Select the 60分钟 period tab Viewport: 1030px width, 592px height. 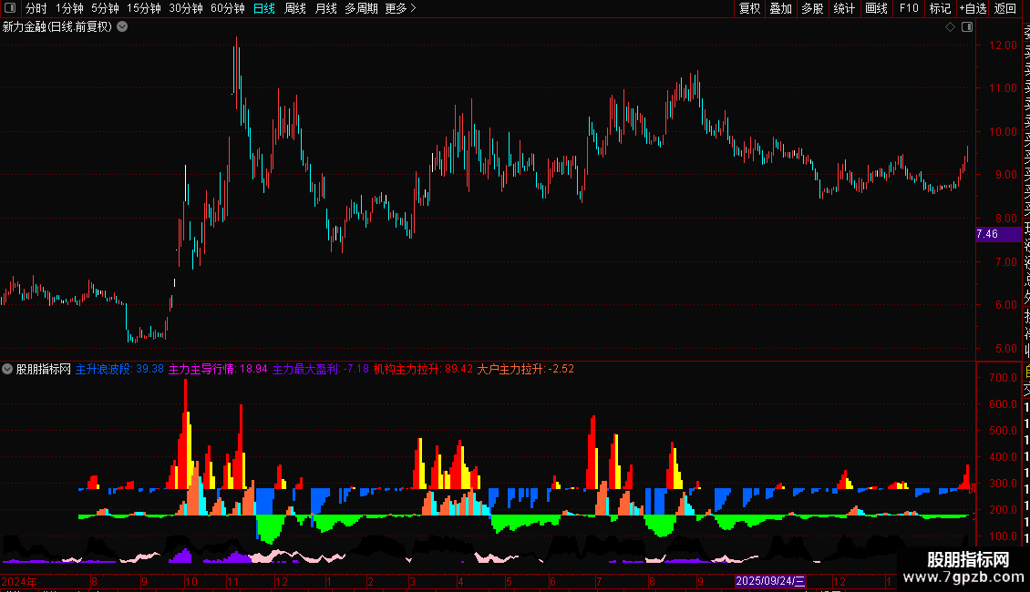click(227, 8)
